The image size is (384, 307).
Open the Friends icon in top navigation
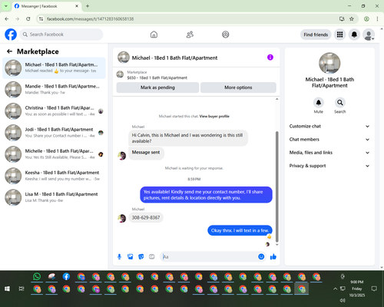[x=190, y=35]
